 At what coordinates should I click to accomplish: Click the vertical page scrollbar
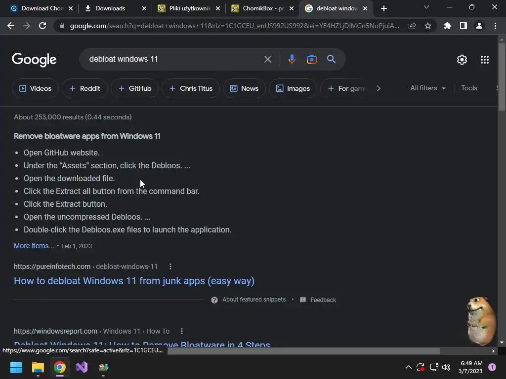502,77
